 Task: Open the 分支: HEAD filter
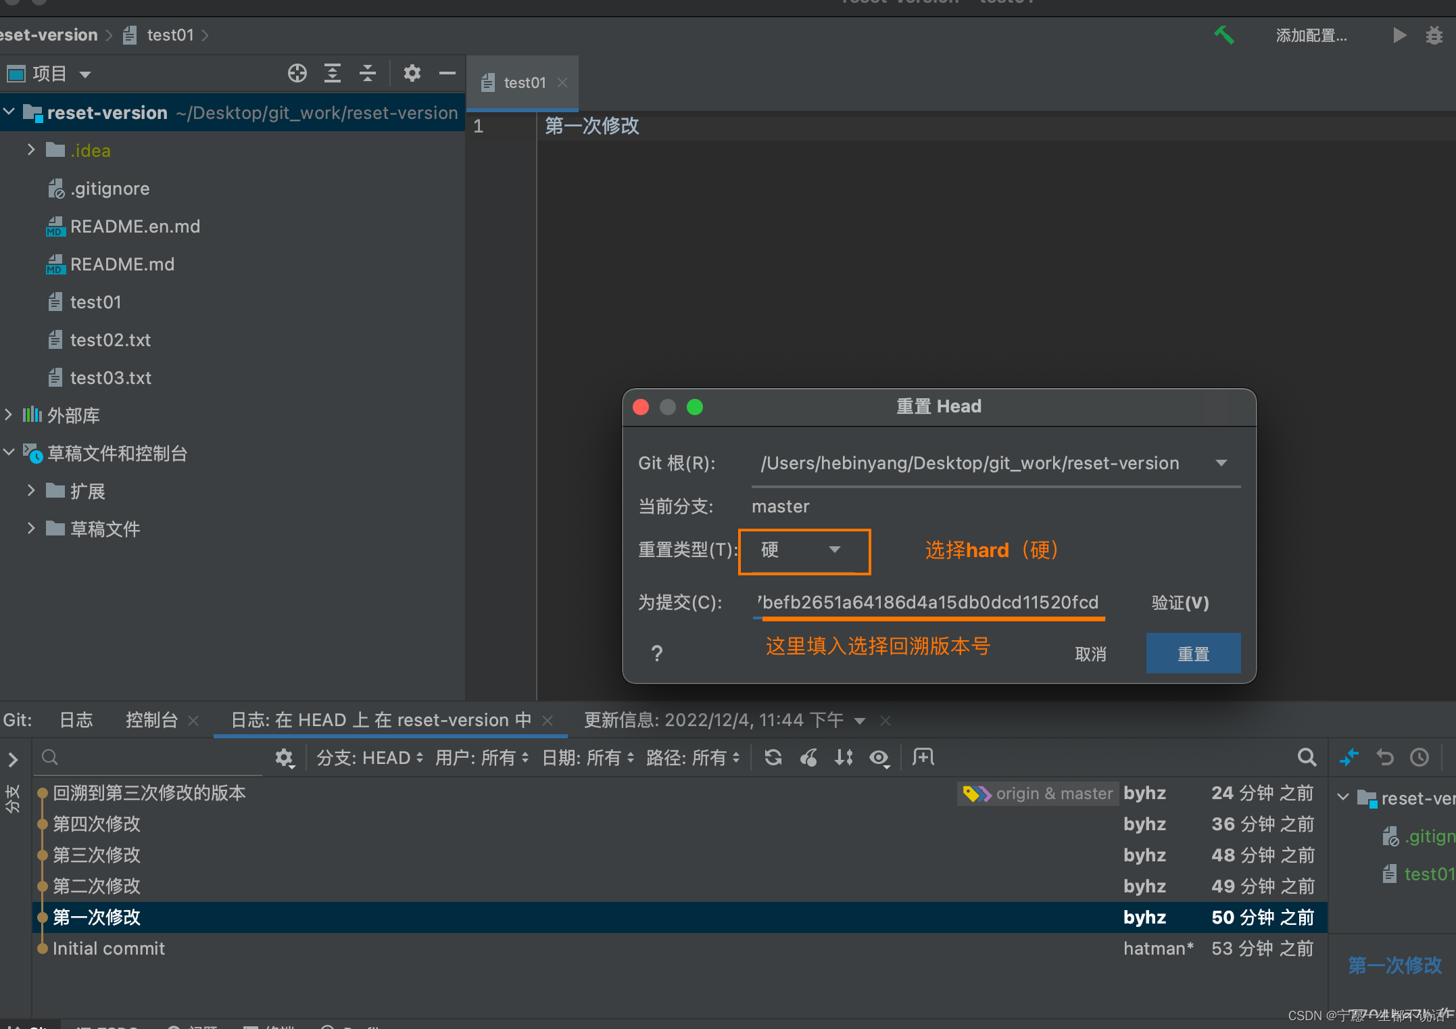[x=370, y=758]
